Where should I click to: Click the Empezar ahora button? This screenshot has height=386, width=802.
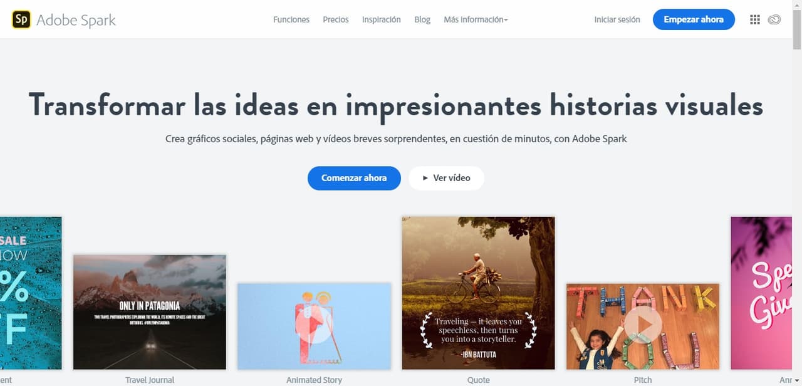(694, 19)
